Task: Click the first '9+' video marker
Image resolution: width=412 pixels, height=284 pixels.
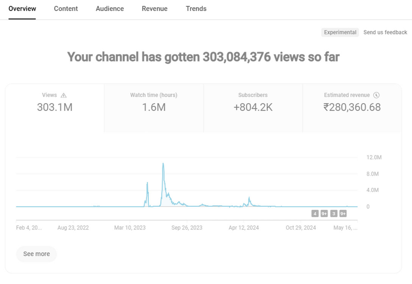Action: (324, 214)
